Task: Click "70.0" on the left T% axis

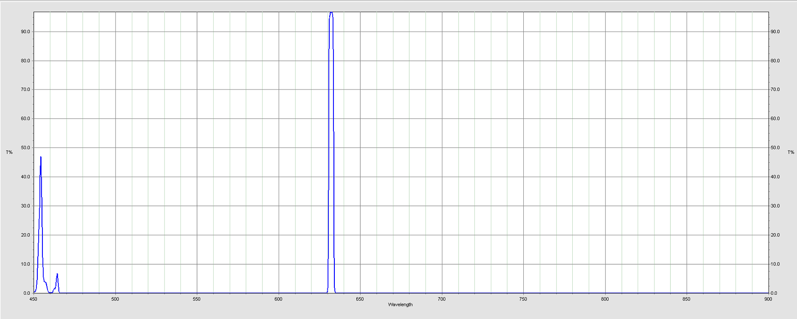Action: (25, 90)
